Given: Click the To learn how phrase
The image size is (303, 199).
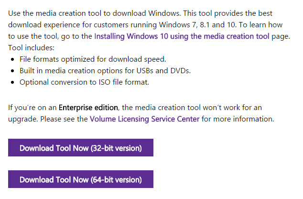Looking at the screenshot, I should pos(260,25).
